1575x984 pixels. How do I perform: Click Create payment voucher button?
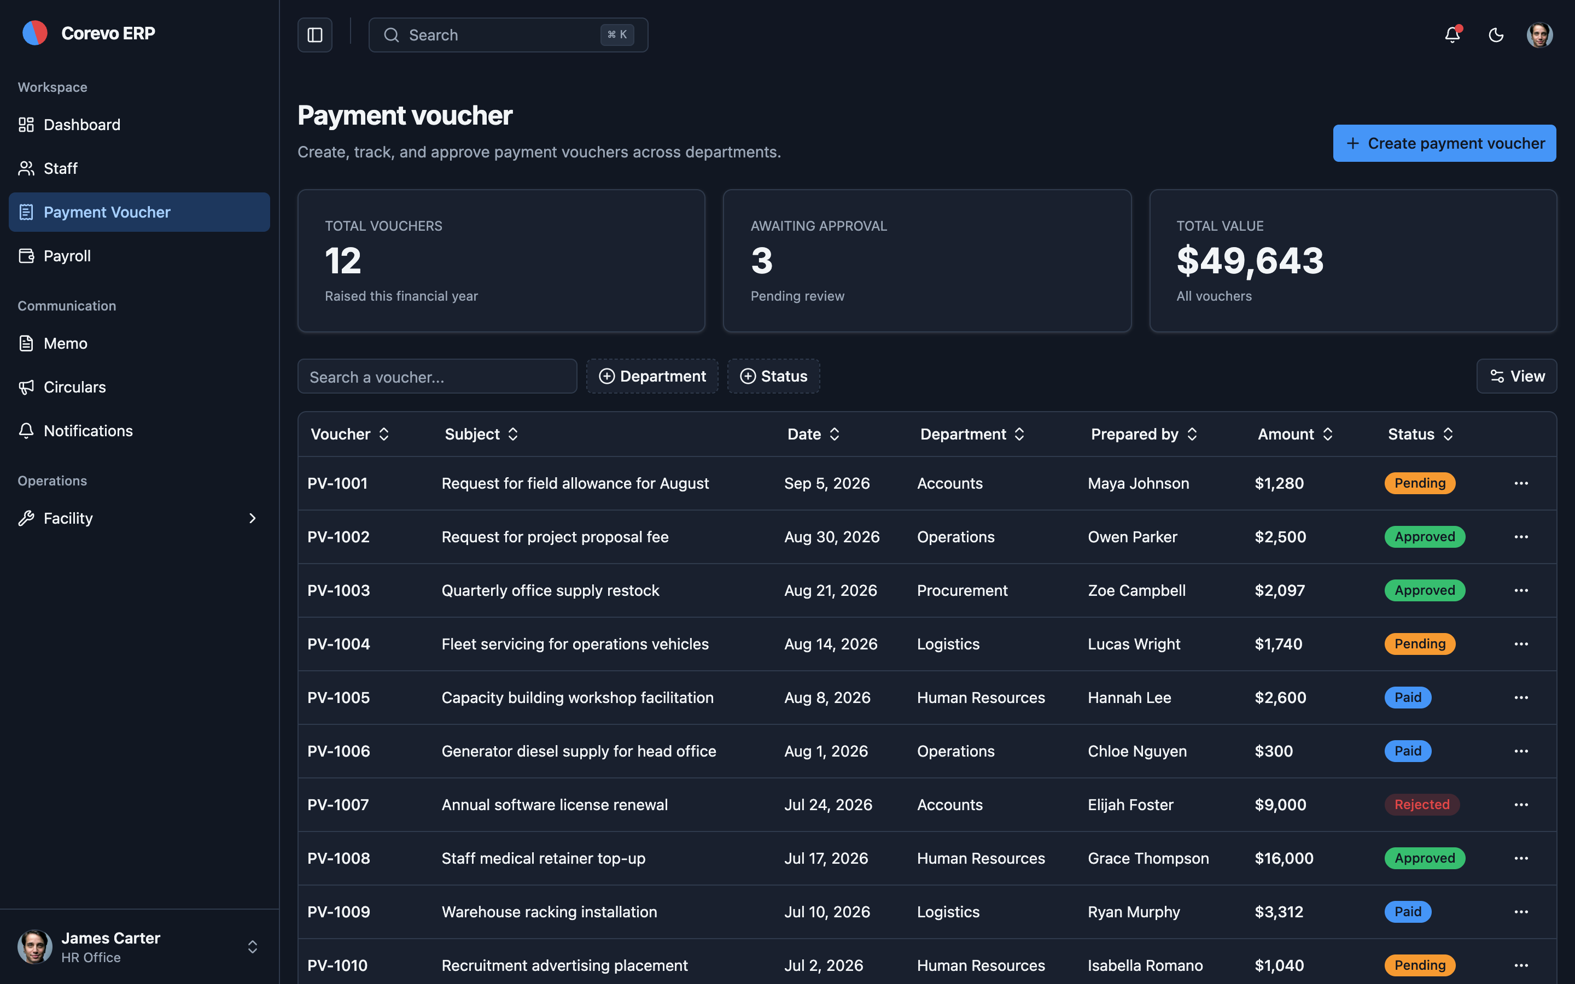(1444, 143)
